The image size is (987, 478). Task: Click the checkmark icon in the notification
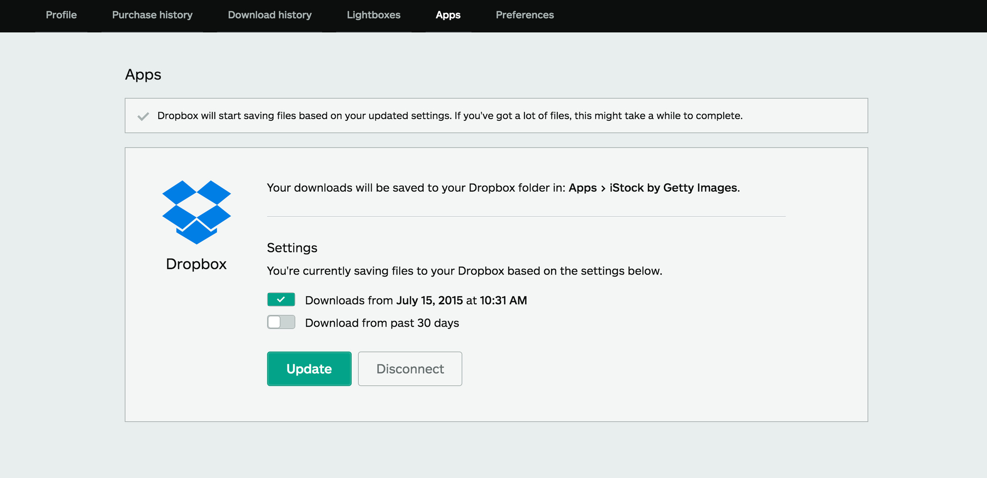(143, 116)
